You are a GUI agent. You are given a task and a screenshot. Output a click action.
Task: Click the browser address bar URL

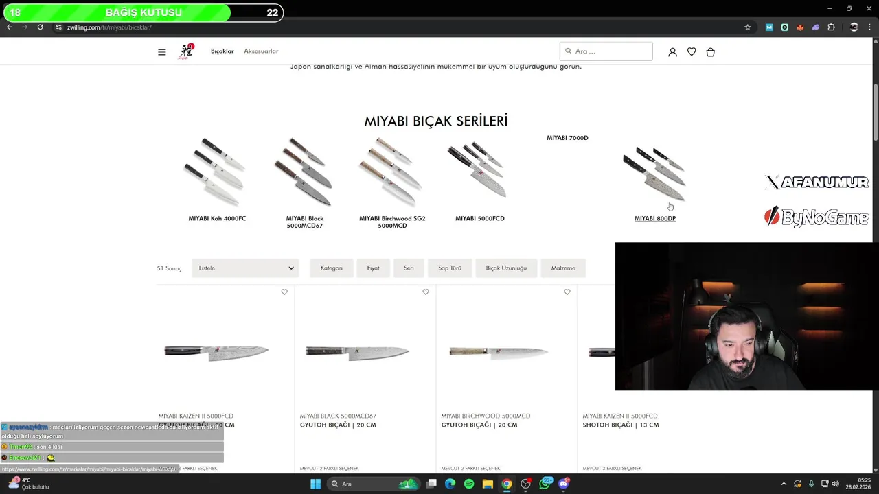pyautogui.click(x=109, y=27)
